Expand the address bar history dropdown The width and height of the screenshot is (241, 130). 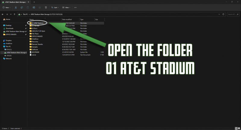[219, 14]
